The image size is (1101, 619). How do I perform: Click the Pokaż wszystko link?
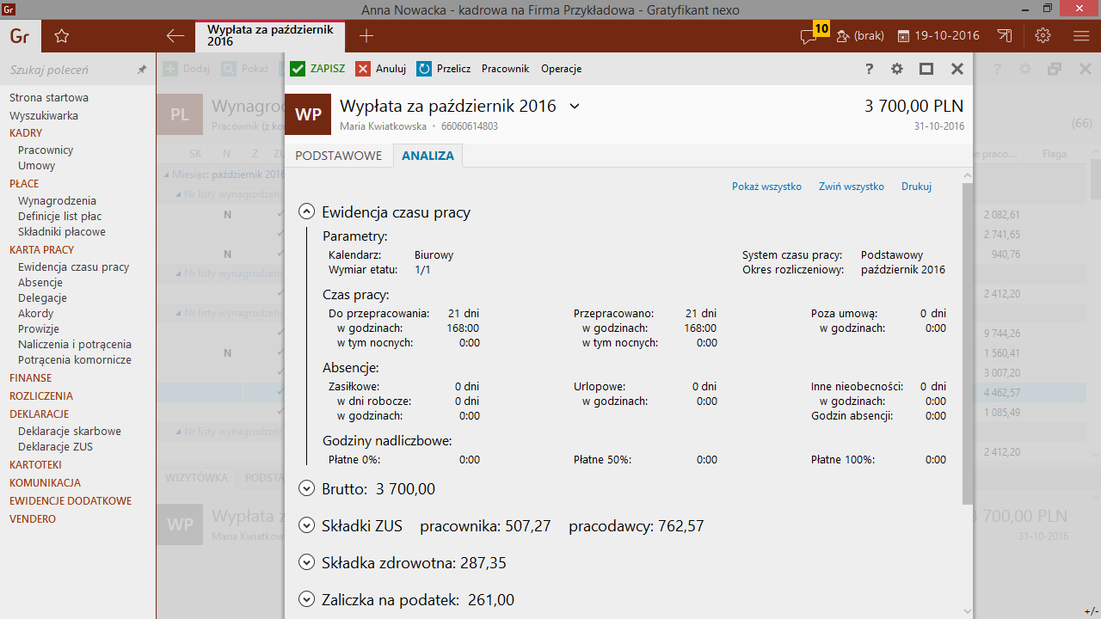tap(766, 187)
